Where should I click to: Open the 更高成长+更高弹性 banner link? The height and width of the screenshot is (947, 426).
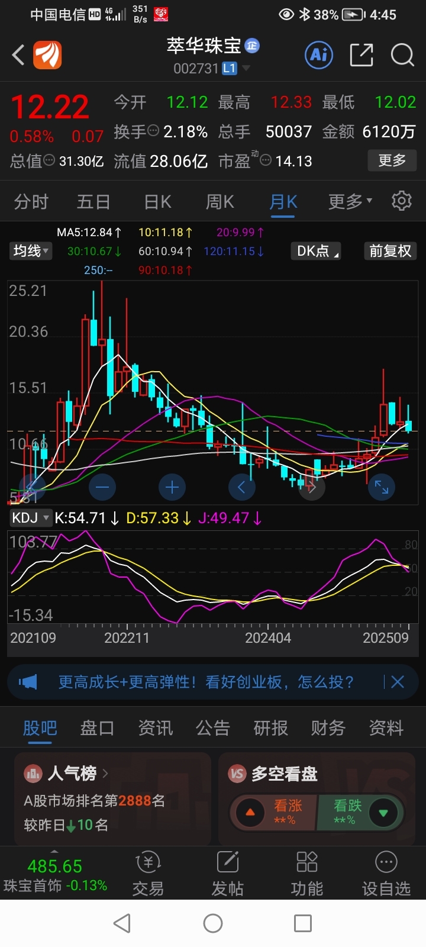206,682
